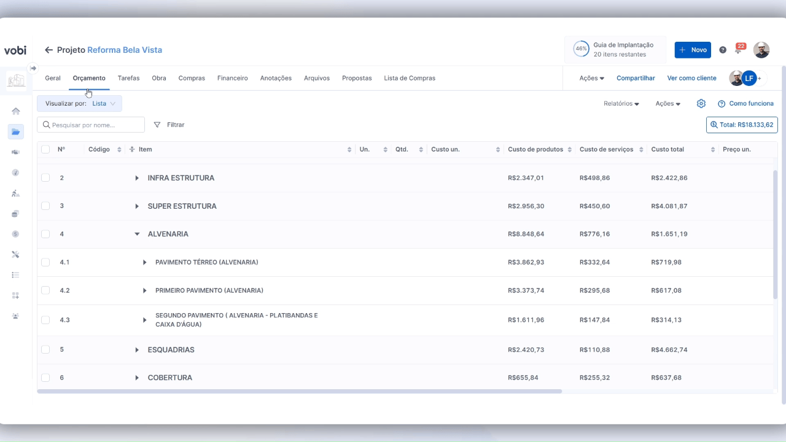Switch to the Compras tab
786x442 pixels.
192,78
